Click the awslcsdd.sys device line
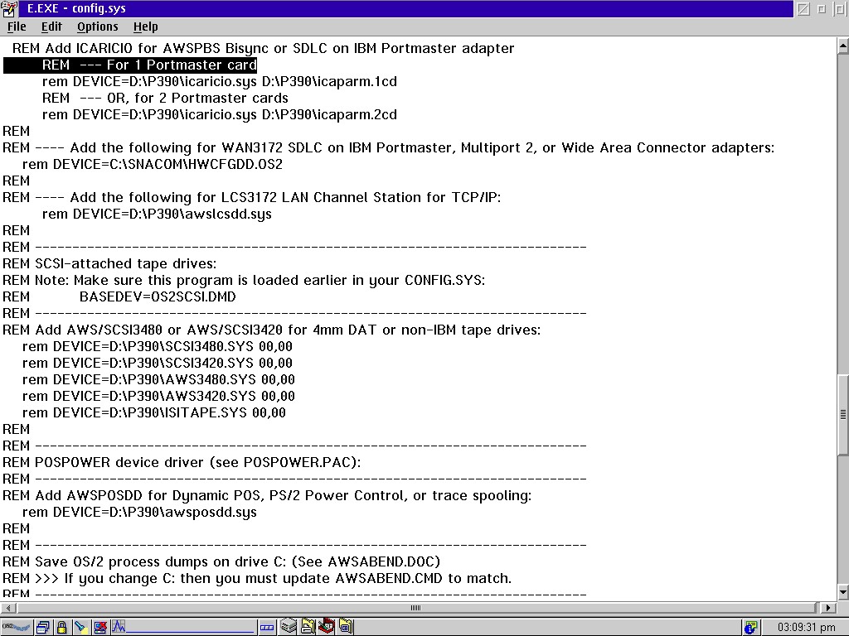This screenshot has height=636, width=849. coord(157,214)
